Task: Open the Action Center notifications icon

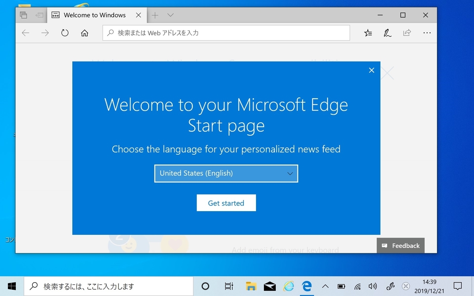Action: point(457,286)
